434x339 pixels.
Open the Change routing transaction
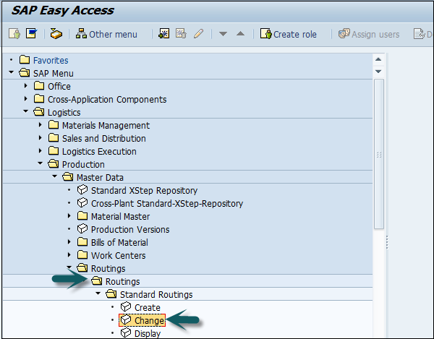pyautogui.click(x=149, y=320)
